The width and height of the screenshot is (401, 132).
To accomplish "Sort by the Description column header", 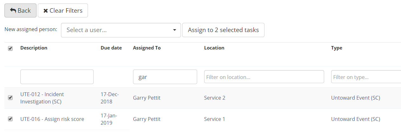I will tap(34, 48).
